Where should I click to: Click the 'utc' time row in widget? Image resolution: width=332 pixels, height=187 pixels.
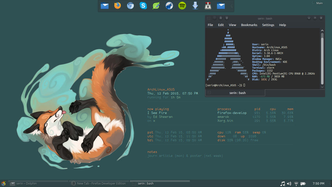click(175, 136)
